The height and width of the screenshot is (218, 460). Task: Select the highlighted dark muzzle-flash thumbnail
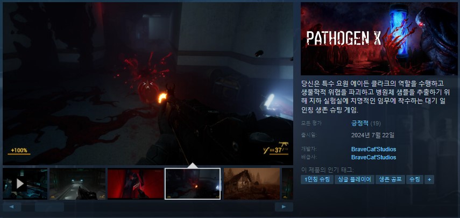[193, 184]
